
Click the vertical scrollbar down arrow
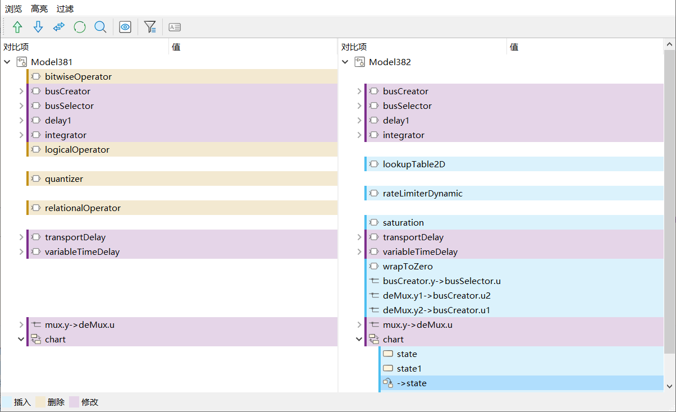pyautogui.click(x=669, y=386)
